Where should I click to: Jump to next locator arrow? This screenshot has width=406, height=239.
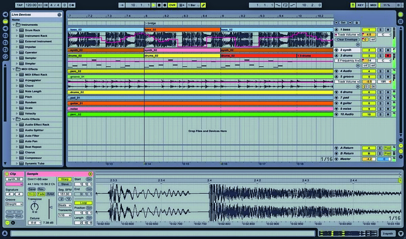point(350,23)
